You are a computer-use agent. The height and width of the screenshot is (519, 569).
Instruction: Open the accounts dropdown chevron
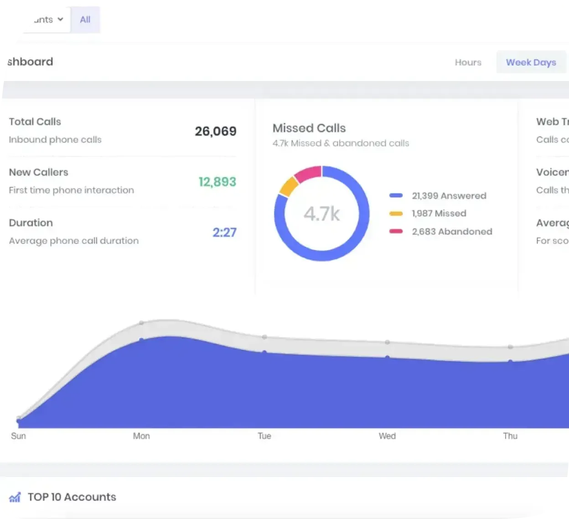[x=60, y=19]
